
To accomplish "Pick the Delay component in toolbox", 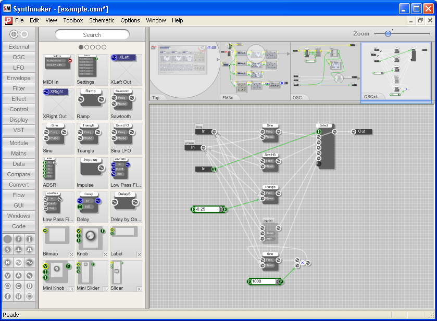I will point(92,207).
